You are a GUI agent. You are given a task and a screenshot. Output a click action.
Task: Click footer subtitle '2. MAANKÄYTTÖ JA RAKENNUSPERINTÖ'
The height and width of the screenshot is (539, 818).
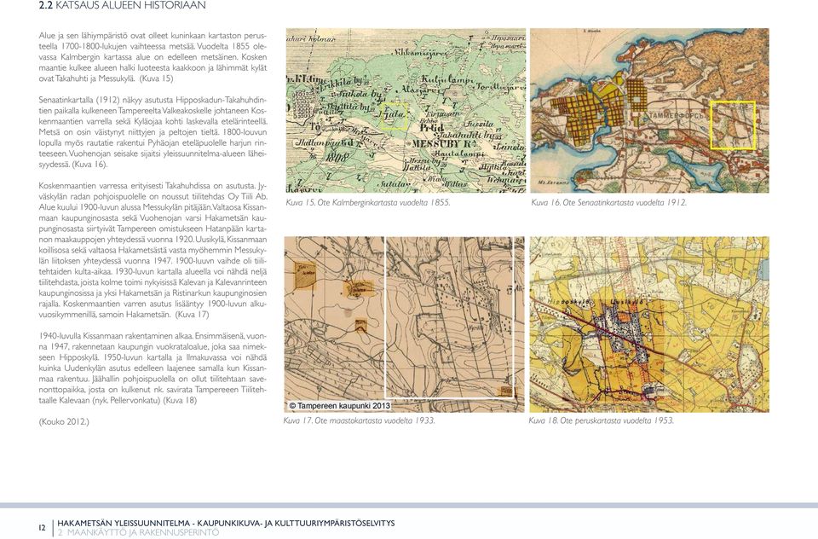click(x=138, y=533)
